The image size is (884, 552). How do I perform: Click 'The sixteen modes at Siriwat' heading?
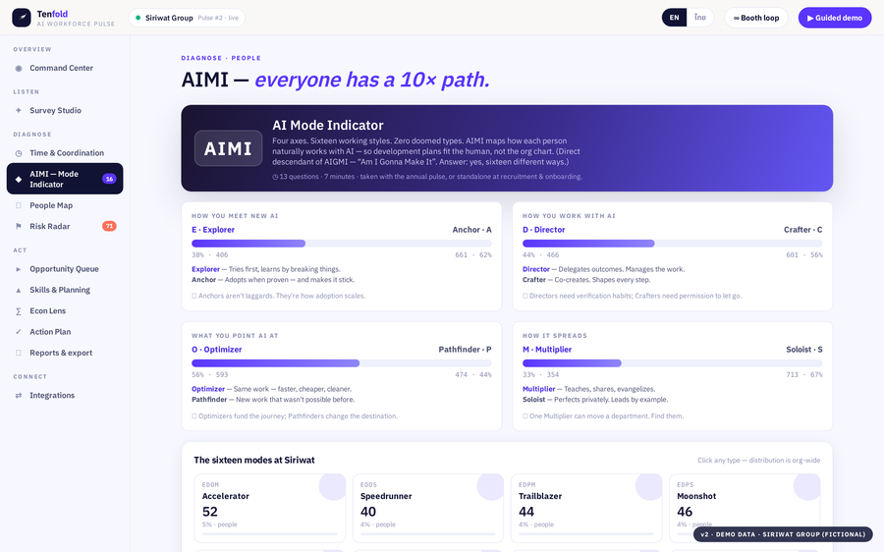pyautogui.click(x=254, y=460)
